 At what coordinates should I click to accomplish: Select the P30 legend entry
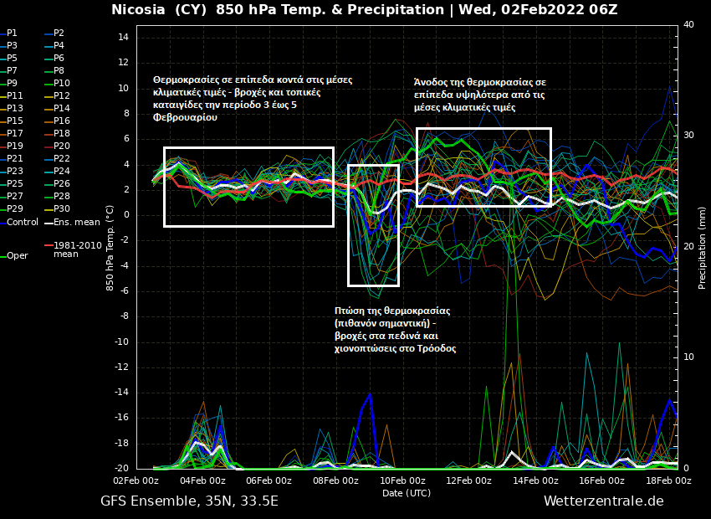(x=61, y=208)
